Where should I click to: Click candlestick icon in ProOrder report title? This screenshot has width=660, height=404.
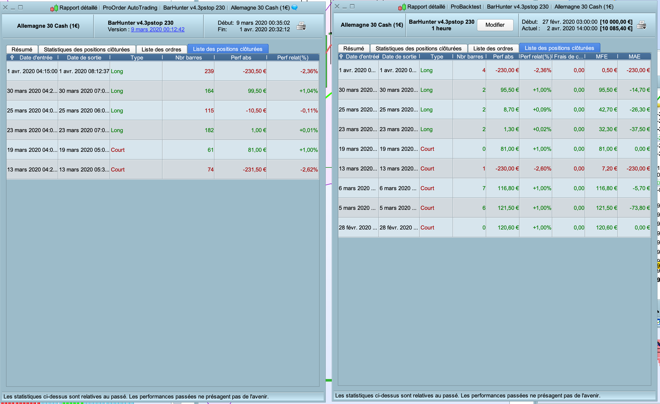(x=54, y=8)
